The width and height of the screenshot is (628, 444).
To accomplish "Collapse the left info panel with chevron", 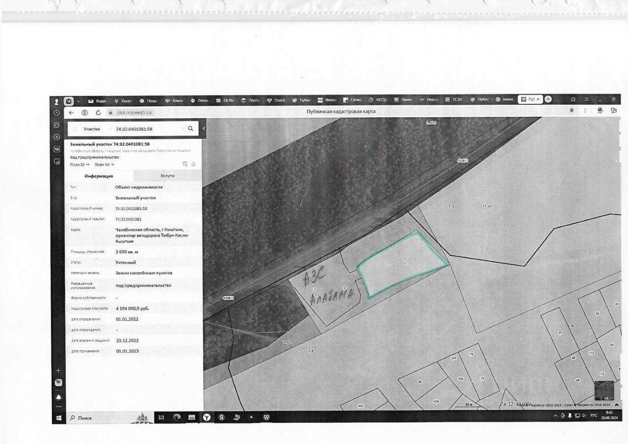I will 204,129.
